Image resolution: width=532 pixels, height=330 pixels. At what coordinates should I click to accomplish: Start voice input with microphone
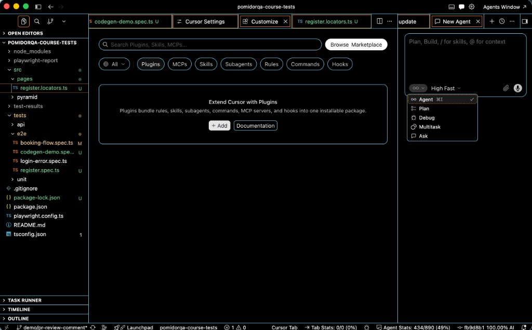pos(517,88)
